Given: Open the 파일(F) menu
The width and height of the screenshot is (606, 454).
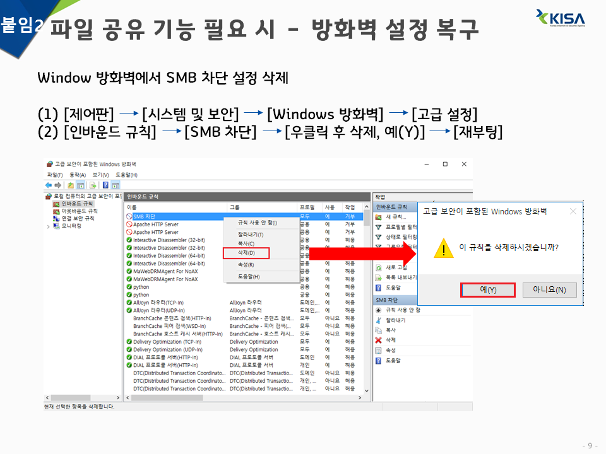Looking at the screenshot, I should point(54,175).
